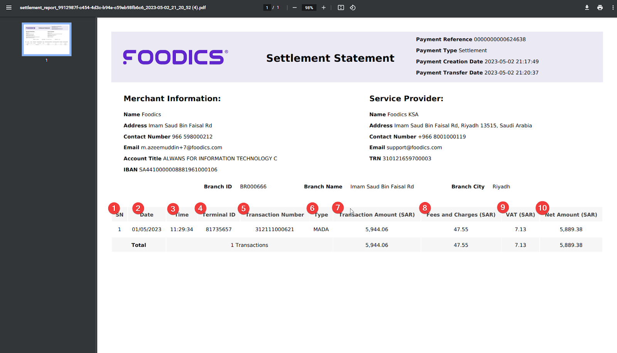Image resolution: width=617 pixels, height=353 pixels.
Task: Click merchant email m.azeemuddin+7@foodics.com
Action: click(182, 147)
